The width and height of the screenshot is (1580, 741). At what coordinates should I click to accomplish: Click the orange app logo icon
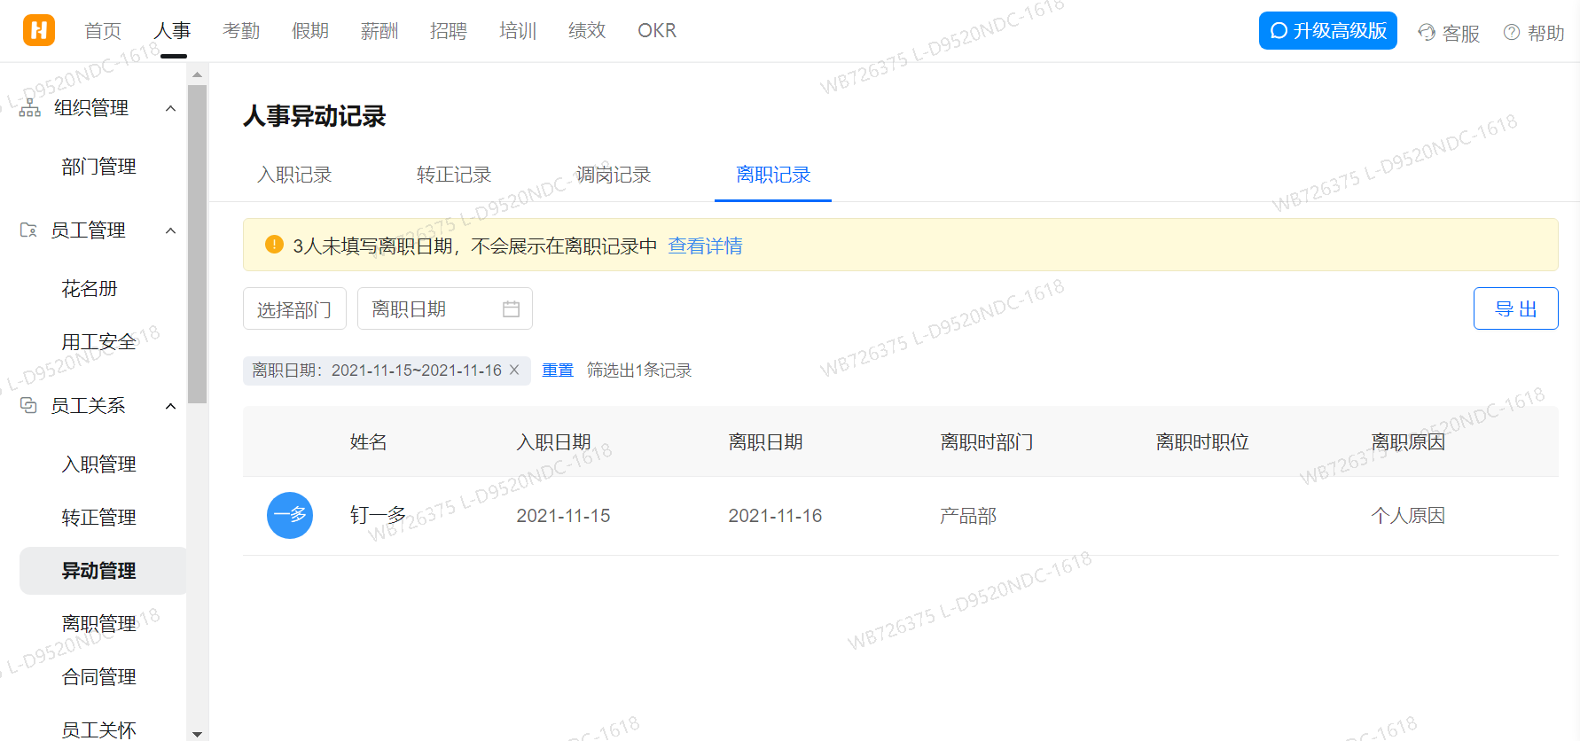coord(39,30)
